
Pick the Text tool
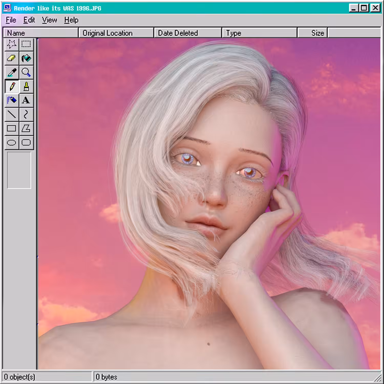coord(26,100)
